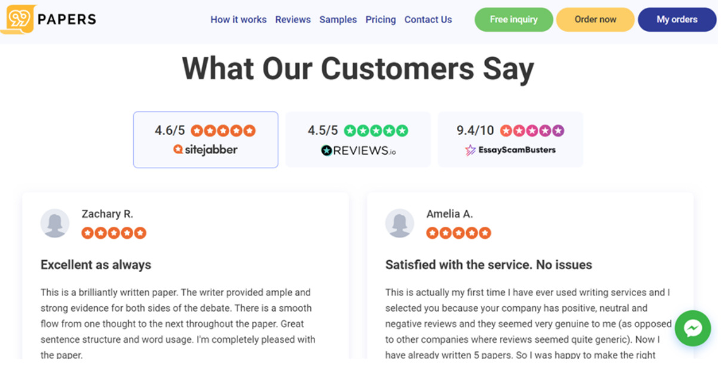Select the 4.5/5 Reviews.io rating card
This screenshot has width=722, height=367.
(357, 139)
